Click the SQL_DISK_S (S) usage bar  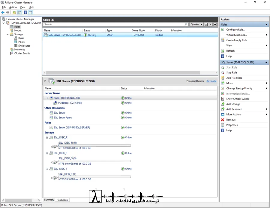tap(94, 161)
